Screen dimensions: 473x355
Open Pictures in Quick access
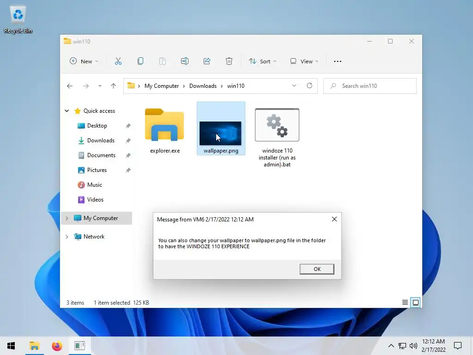point(97,170)
